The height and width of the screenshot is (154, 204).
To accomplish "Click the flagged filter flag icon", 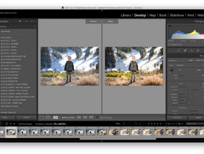I will 124,124.
